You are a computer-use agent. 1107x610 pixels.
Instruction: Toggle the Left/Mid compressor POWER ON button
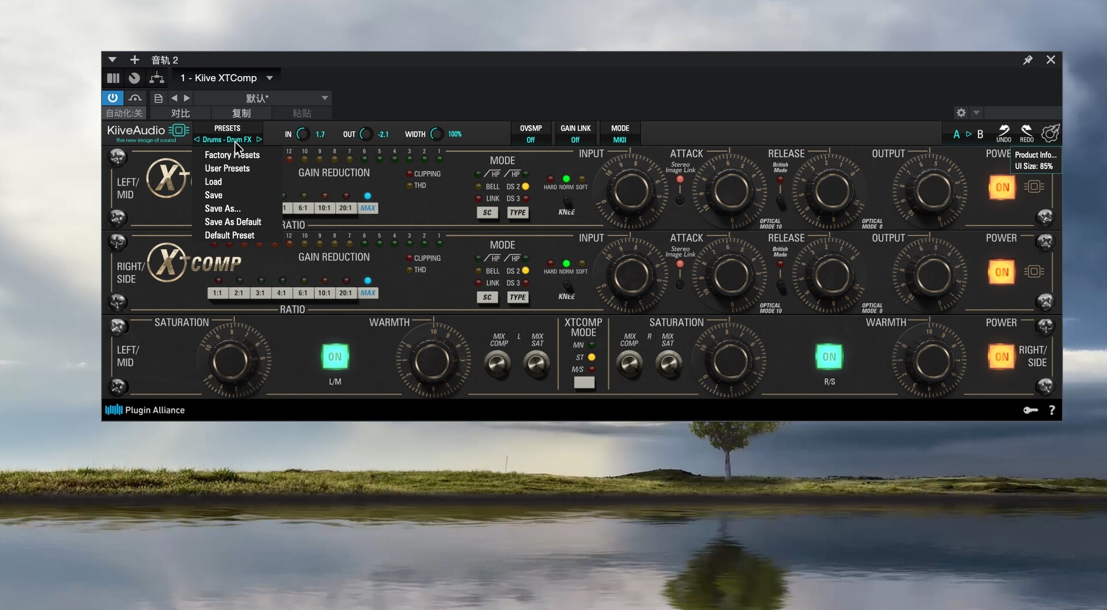tap(1002, 187)
